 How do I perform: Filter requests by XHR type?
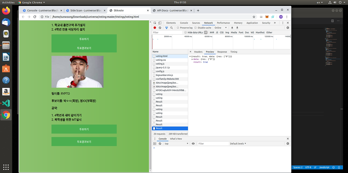(212, 33)
